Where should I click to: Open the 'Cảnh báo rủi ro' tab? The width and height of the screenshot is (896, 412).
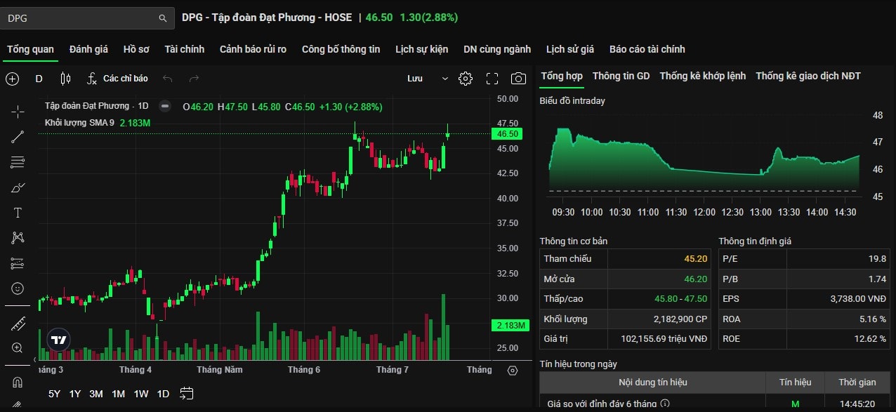click(253, 49)
